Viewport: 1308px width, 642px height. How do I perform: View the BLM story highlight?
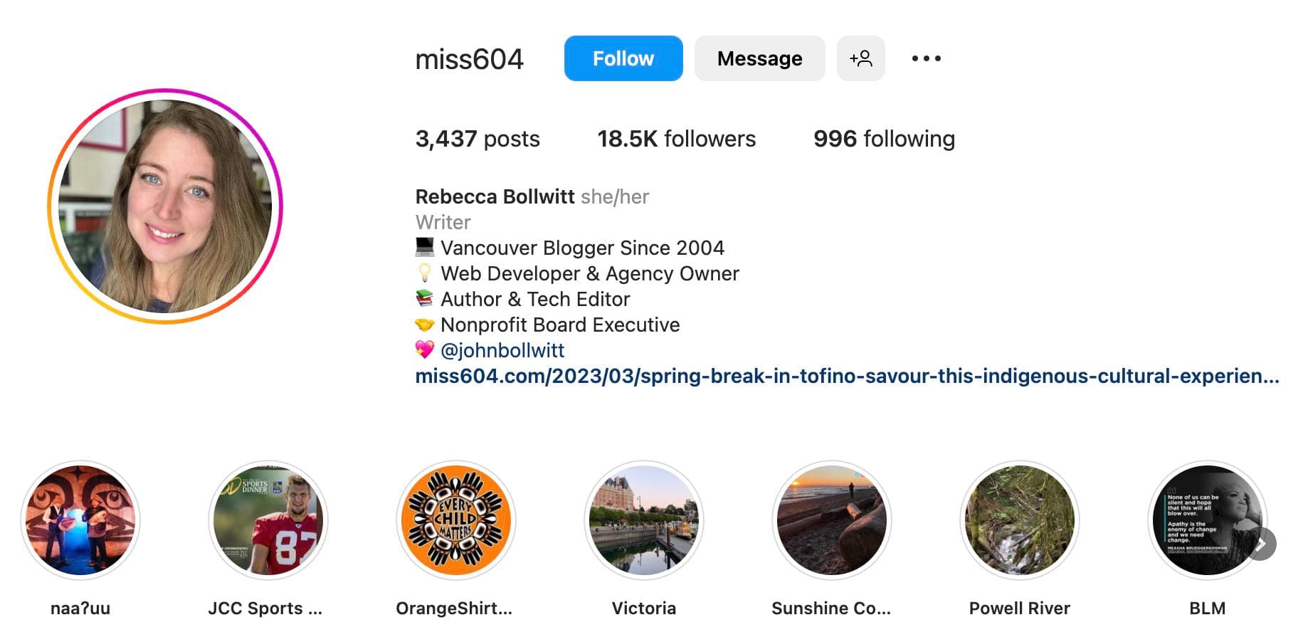1208,521
